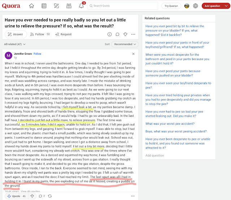Screen dimensions: 231x200
Task: Open 'Boys, what was your worst peeing accident?'
Action: pos(176,131)
